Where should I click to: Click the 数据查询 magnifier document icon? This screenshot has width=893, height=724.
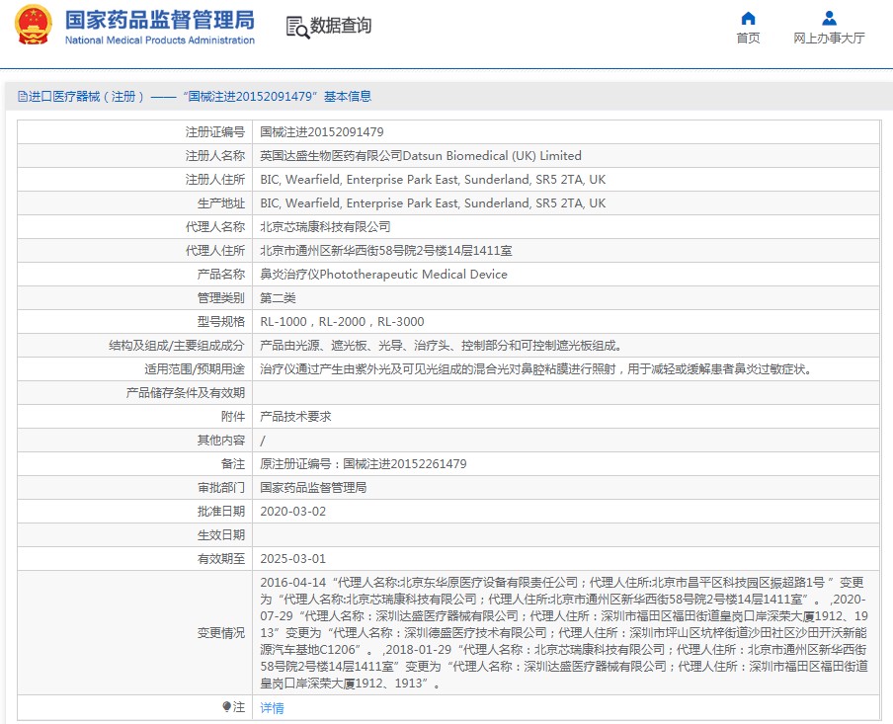pos(296,27)
